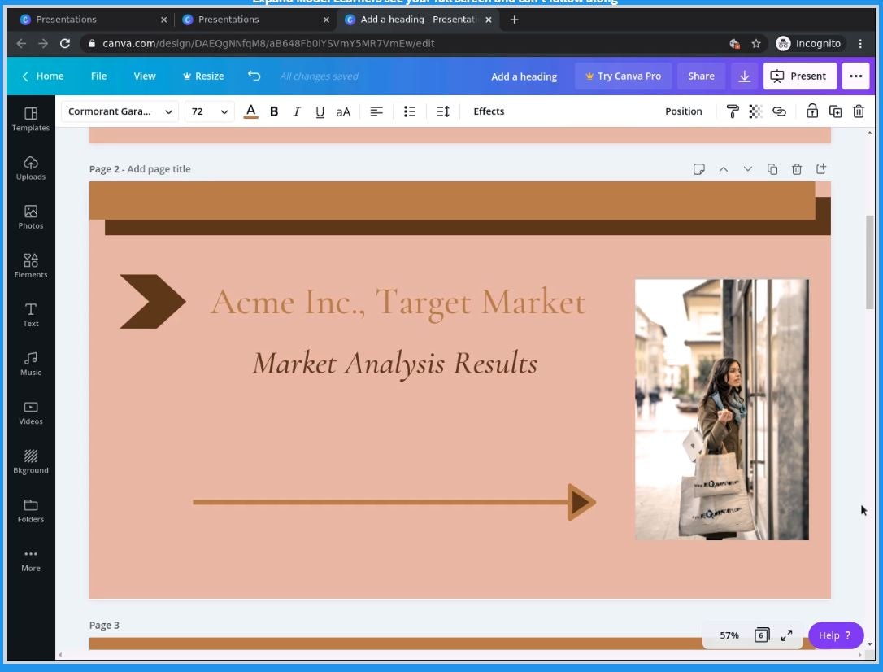Click the Copy style paint roller icon

coord(732,111)
